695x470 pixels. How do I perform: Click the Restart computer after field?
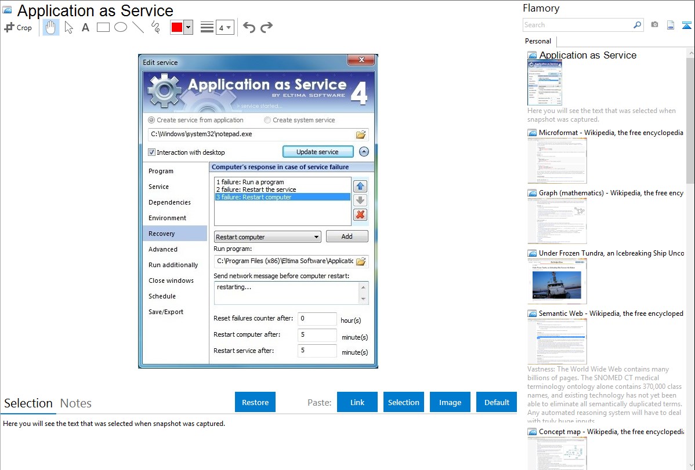(317, 335)
